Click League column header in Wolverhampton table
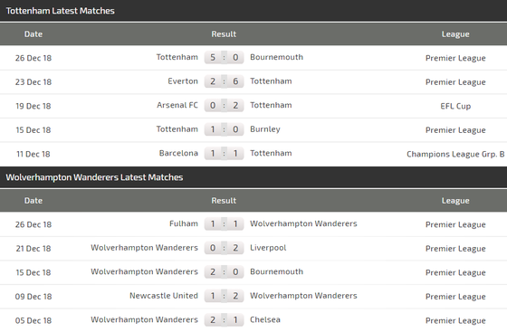507x332 pixels. 455,201
